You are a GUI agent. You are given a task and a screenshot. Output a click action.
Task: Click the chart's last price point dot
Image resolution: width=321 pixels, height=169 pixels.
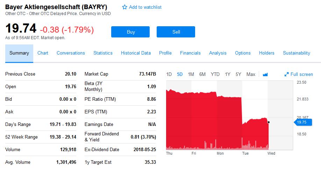(x=268, y=122)
